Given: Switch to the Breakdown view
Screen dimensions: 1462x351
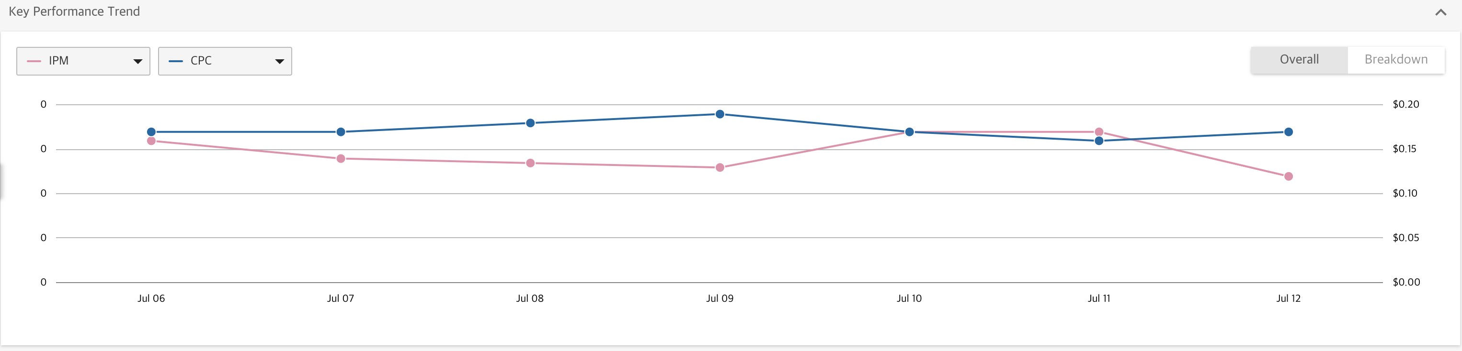Looking at the screenshot, I should [x=1395, y=59].
